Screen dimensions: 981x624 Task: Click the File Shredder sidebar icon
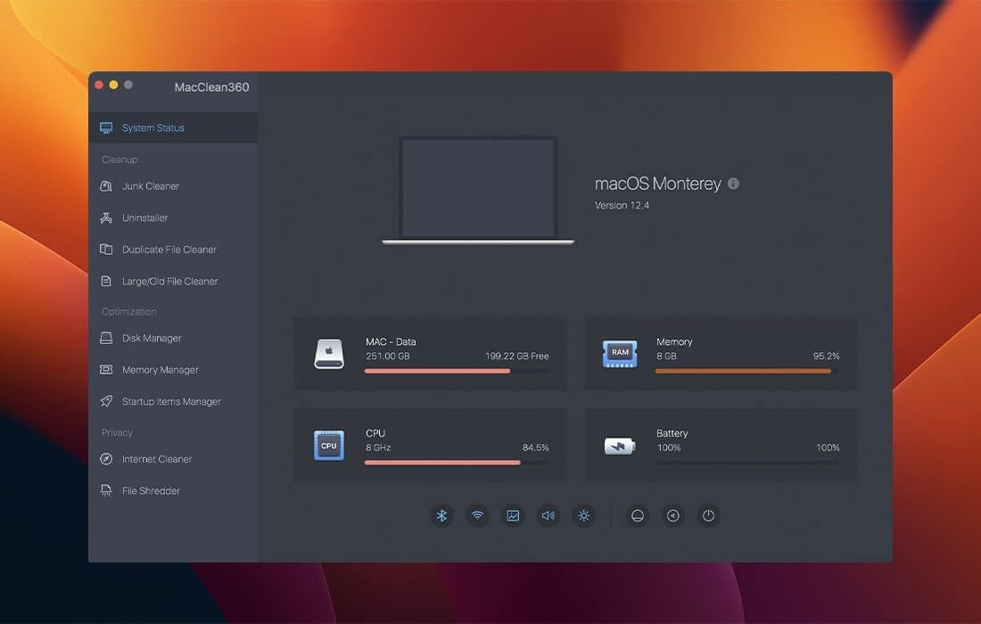(x=107, y=490)
